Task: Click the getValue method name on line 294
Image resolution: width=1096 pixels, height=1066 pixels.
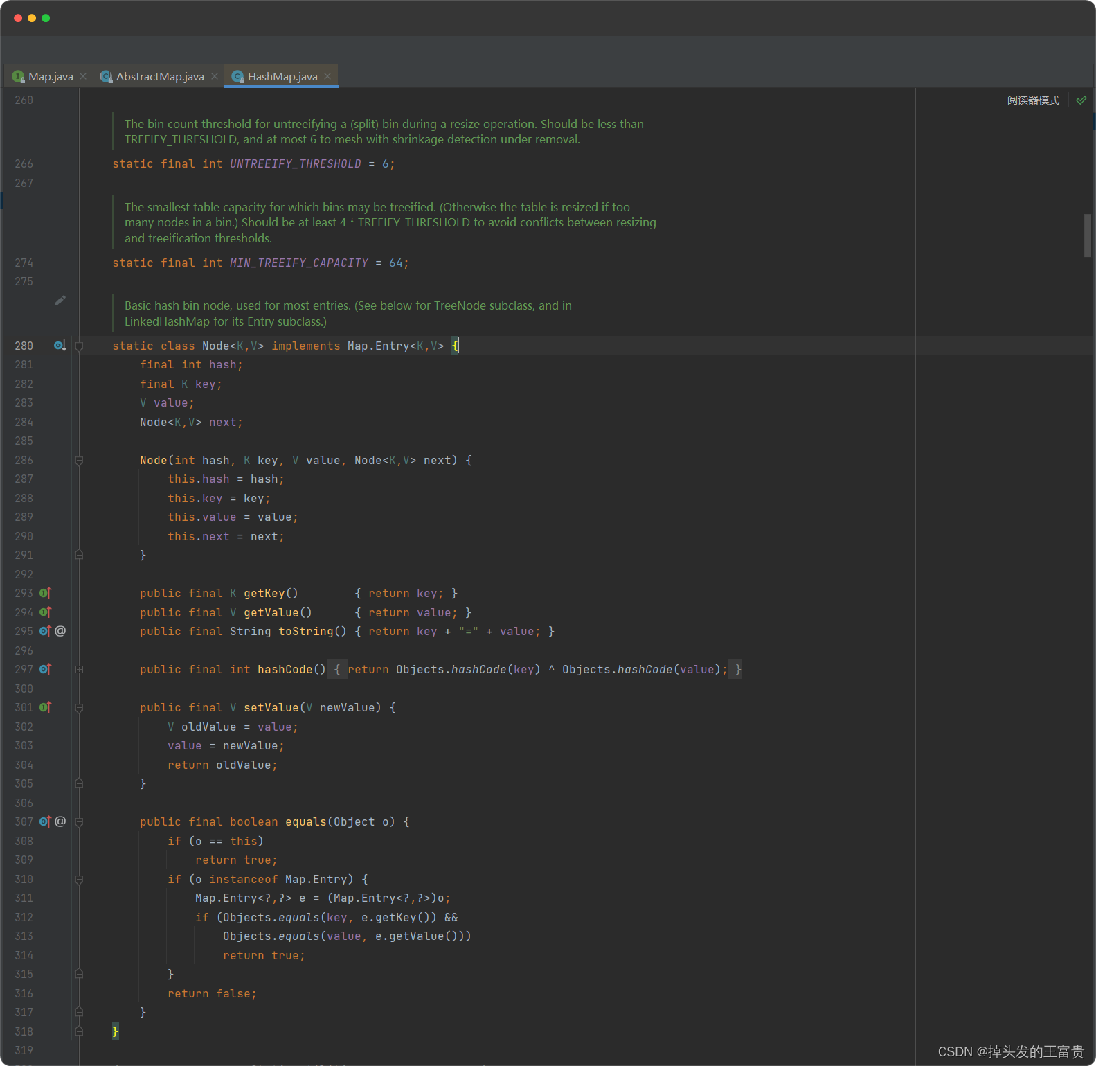Action: coord(271,613)
